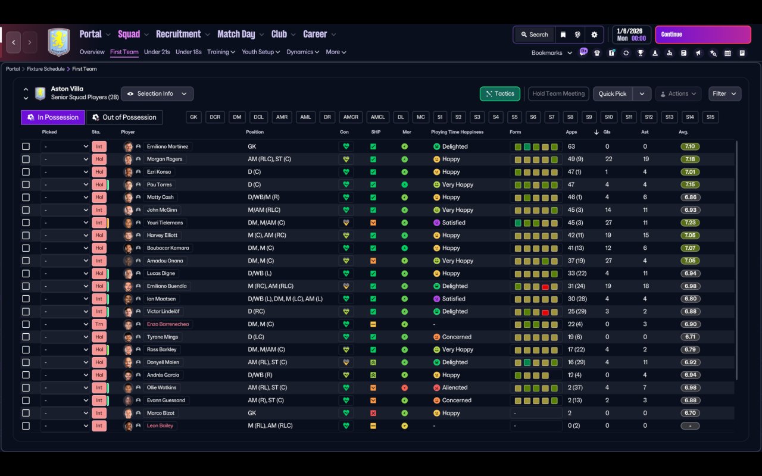Open the Selection Info dropdown
The height and width of the screenshot is (476, 762).
pyautogui.click(x=157, y=94)
